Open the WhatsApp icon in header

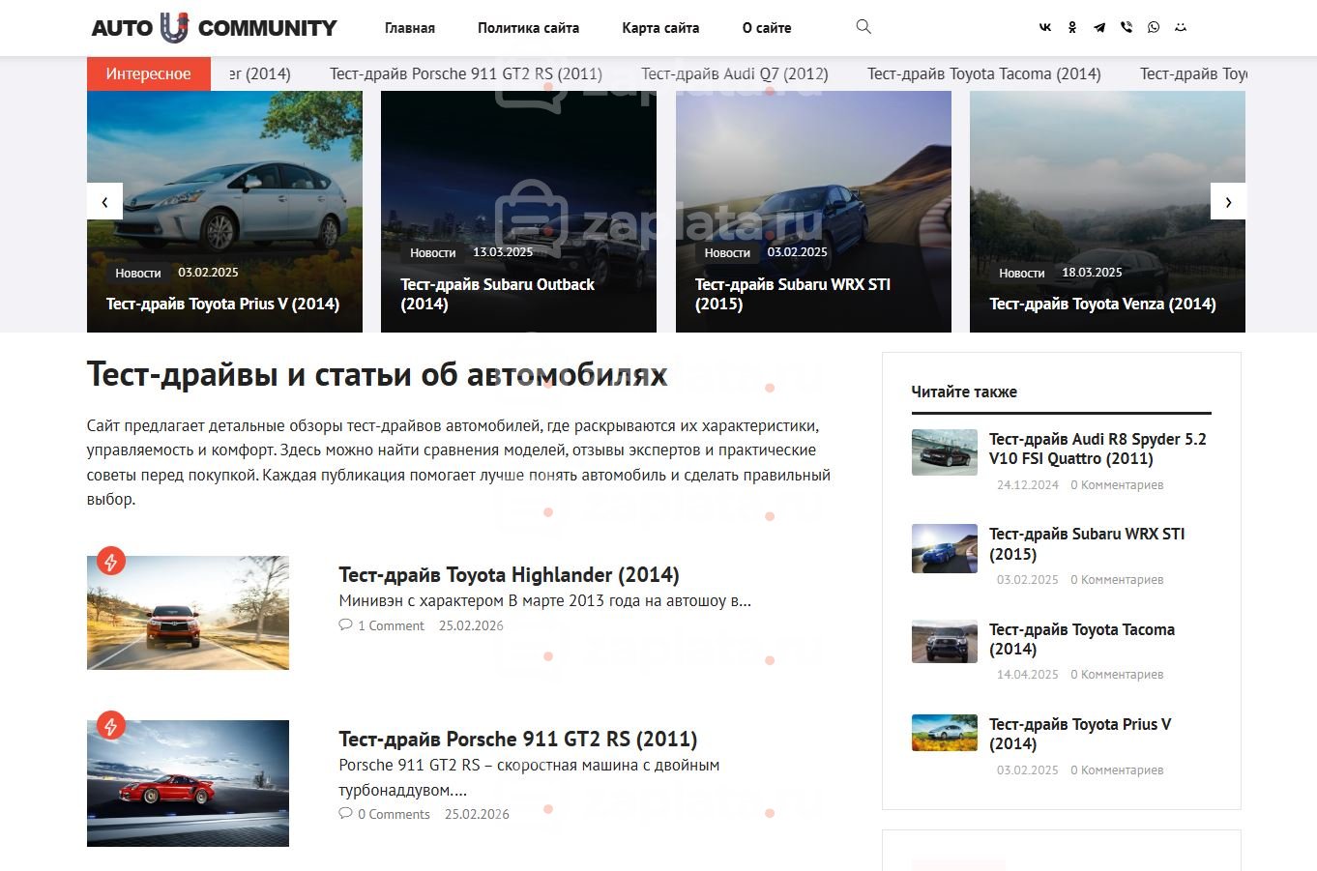pos(1154,28)
